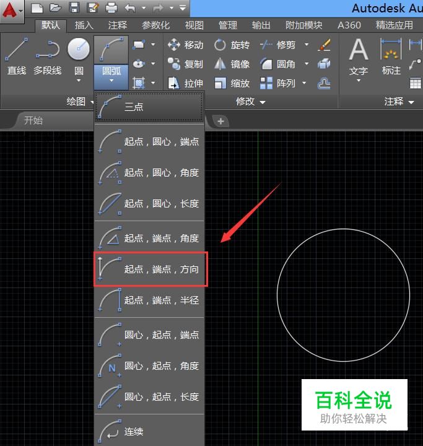Click the explode tool icon

click(324, 64)
